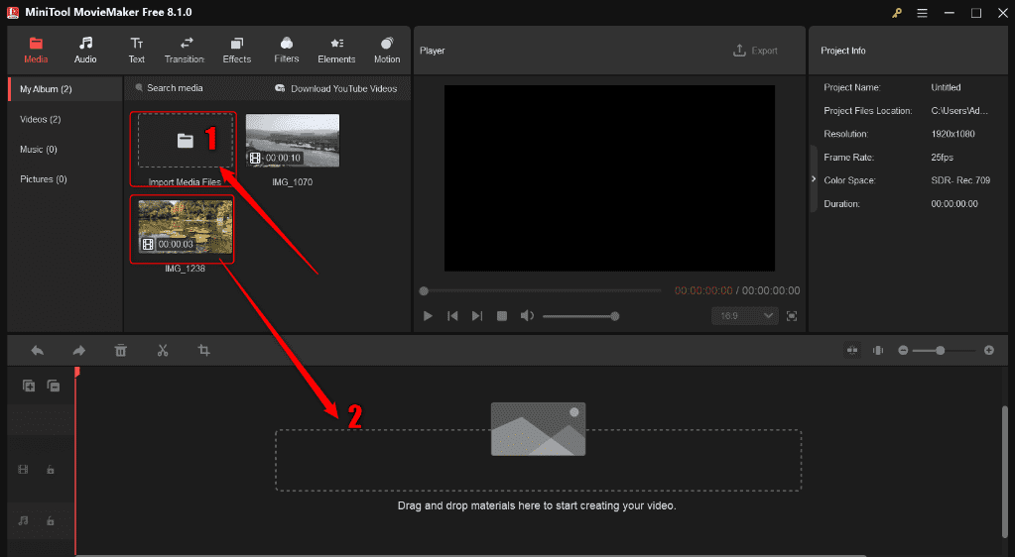Click the SDR- Rec.709 color space value

[960, 180]
